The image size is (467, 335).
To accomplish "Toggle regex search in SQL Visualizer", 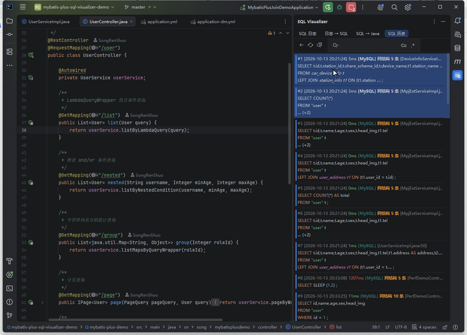I will tap(413, 46).
